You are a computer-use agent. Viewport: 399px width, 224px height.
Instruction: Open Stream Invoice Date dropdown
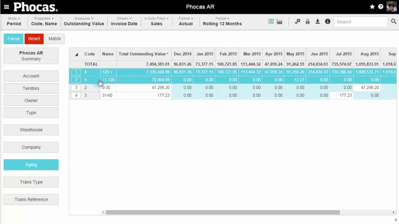point(124,22)
